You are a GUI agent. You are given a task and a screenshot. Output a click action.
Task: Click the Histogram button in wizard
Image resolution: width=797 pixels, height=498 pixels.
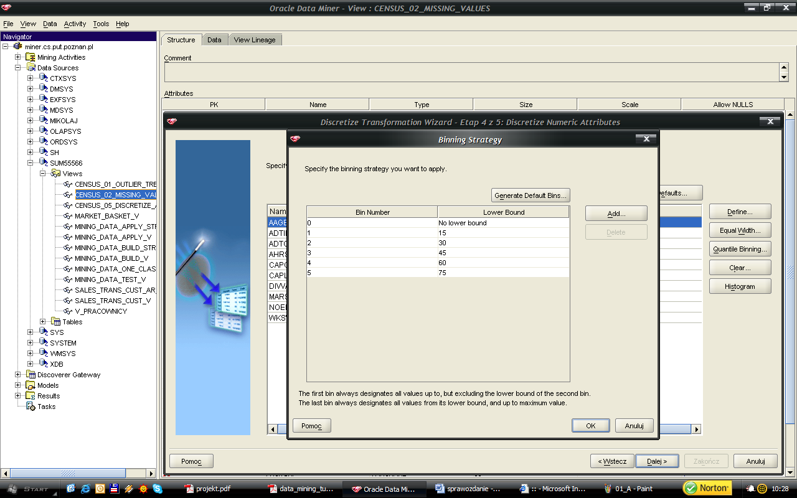(x=740, y=286)
